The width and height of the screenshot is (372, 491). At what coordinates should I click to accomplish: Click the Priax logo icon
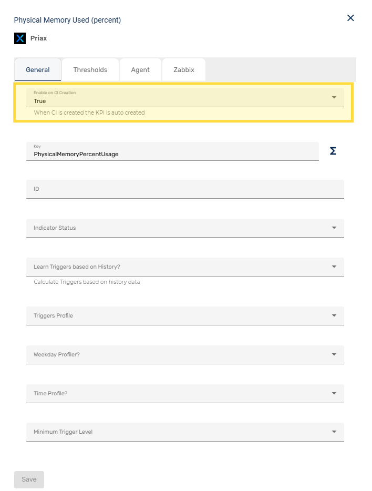pyautogui.click(x=20, y=38)
